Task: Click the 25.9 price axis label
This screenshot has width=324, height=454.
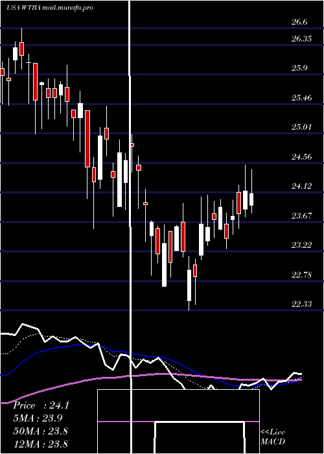Action: [x=299, y=68]
